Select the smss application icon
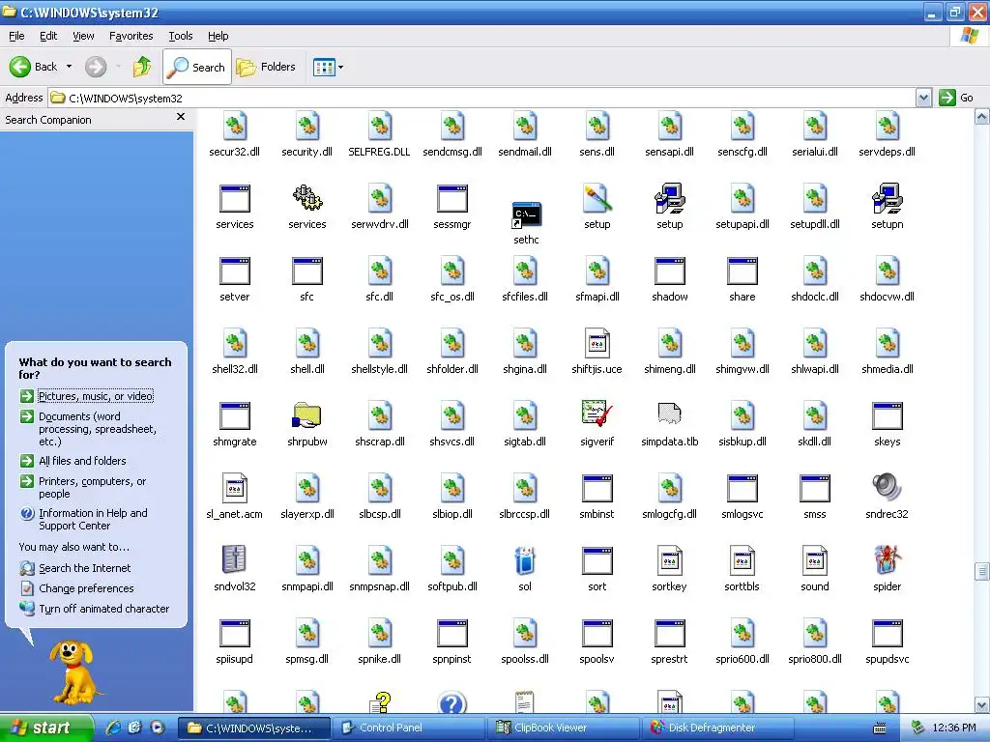This screenshot has height=742, width=990. (814, 488)
